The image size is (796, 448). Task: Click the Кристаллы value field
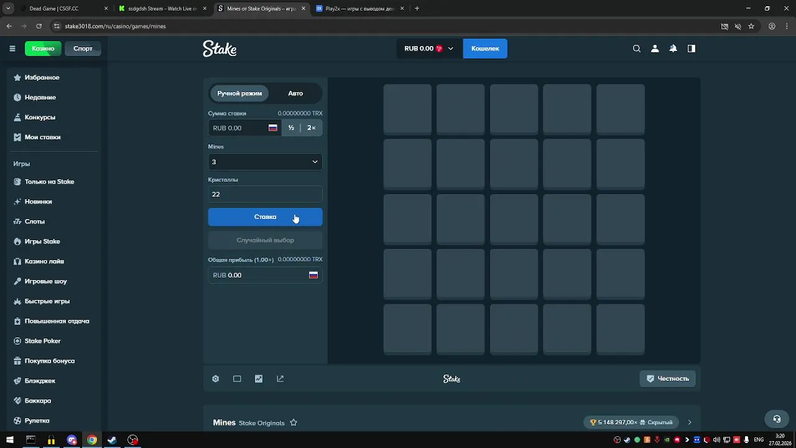(x=265, y=194)
